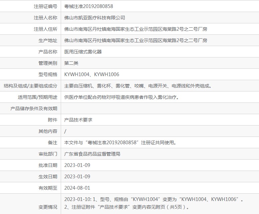Click the 有效期至 label

[x=48, y=188]
